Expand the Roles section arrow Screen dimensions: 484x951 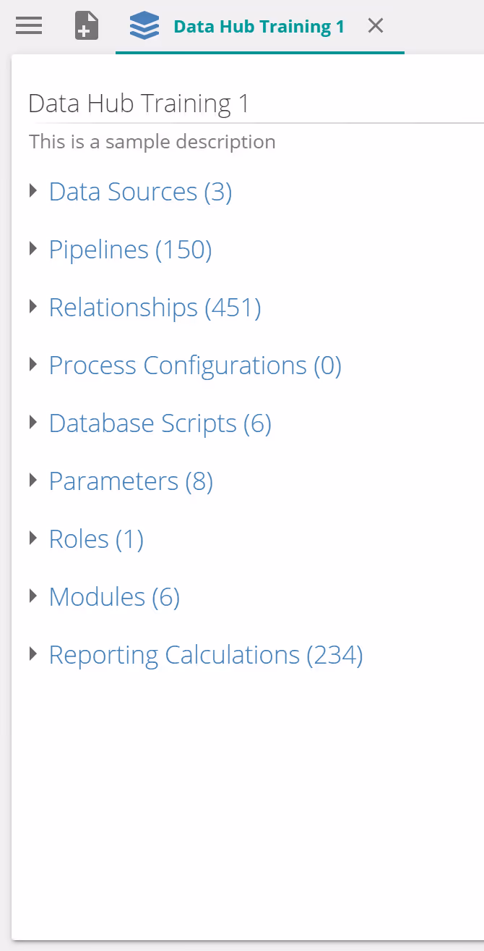coord(33,538)
